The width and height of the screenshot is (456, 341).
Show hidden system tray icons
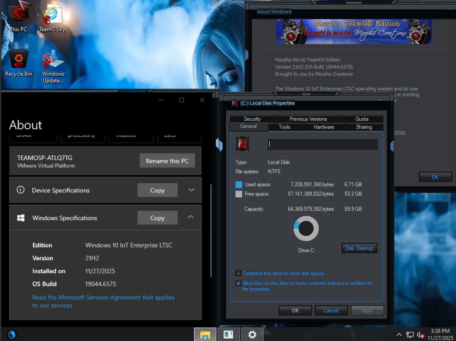[x=399, y=335]
